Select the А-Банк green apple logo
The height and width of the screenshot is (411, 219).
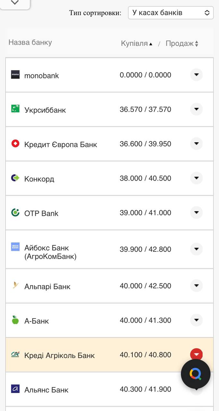(15, 320)
